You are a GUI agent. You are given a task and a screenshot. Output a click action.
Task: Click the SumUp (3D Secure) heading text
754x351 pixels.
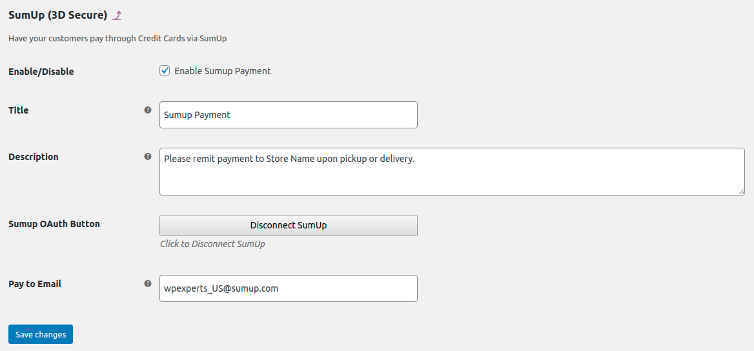tap(57, 15)
